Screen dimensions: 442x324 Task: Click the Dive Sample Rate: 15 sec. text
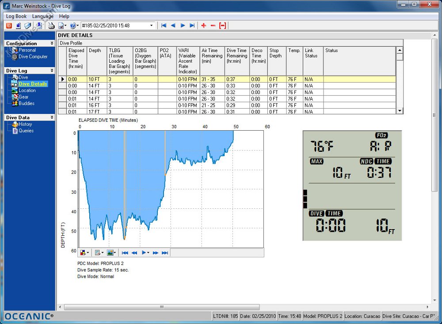103,270
